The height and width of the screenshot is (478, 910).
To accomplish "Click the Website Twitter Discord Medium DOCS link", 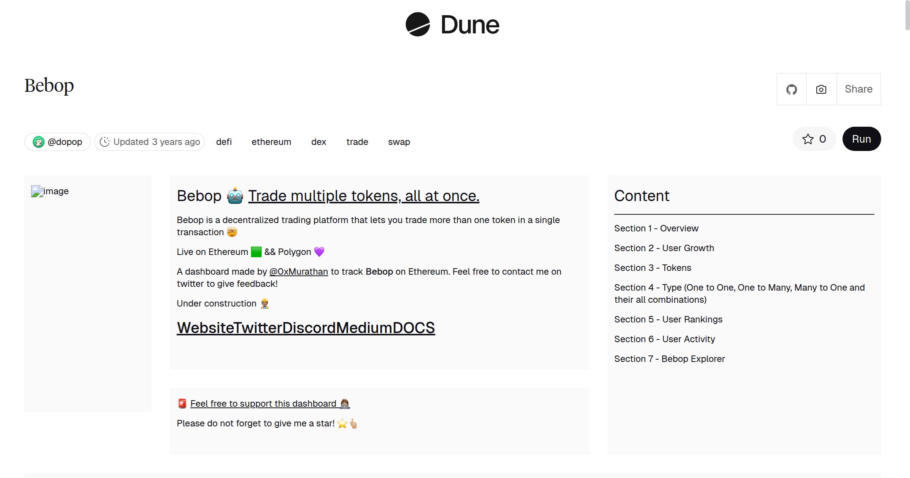I will (x=306, y=328).
